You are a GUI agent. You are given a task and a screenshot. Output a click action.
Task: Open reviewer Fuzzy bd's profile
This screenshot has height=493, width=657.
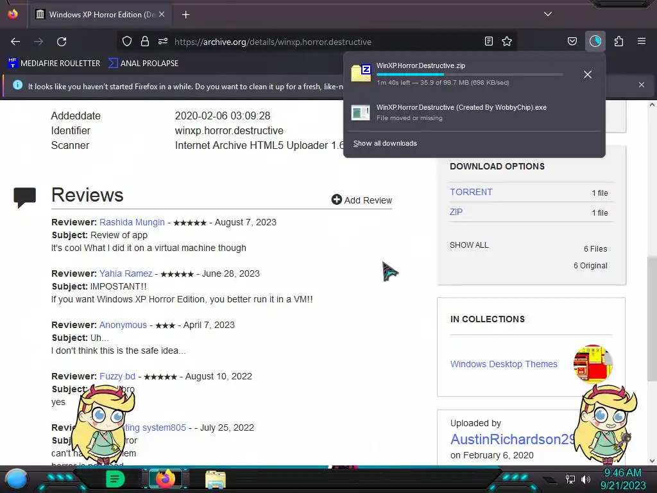[117, 376]
